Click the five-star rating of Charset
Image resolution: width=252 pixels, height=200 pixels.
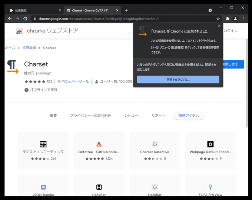pos(35,81)
